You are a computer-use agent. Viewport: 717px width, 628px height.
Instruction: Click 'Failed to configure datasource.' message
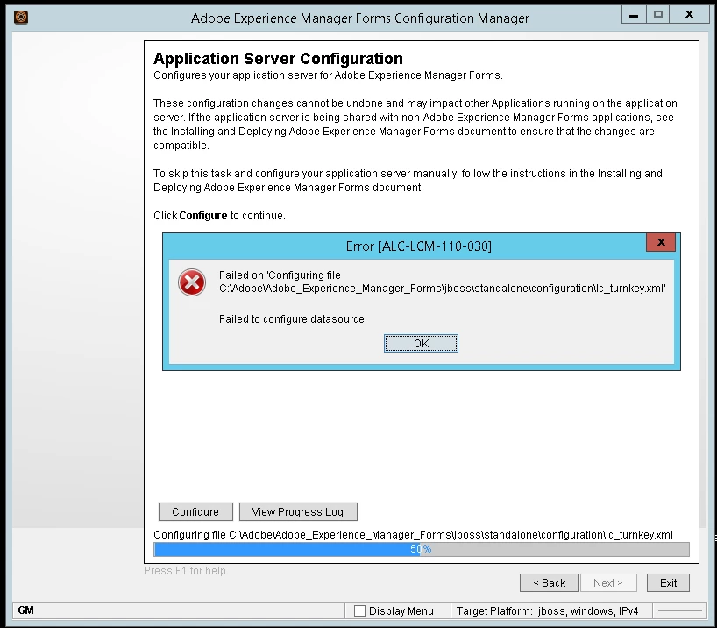293,319
